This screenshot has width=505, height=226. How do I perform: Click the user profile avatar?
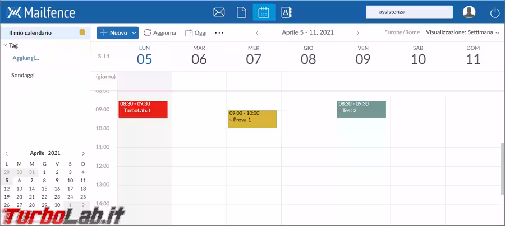point(469,12)
